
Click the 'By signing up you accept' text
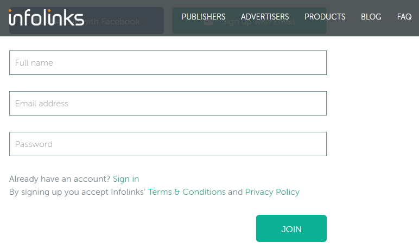59,192
